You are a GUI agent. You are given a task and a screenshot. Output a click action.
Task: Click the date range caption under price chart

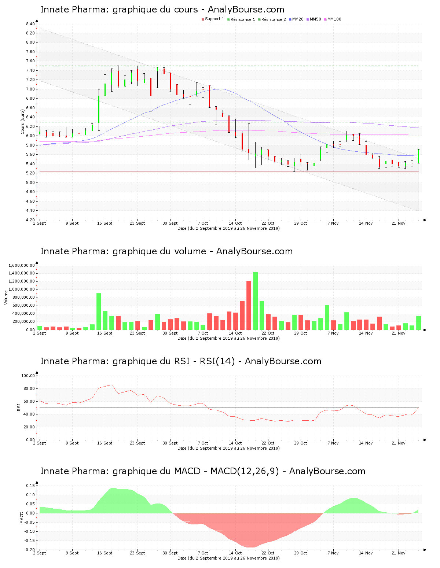click(228, 228)
